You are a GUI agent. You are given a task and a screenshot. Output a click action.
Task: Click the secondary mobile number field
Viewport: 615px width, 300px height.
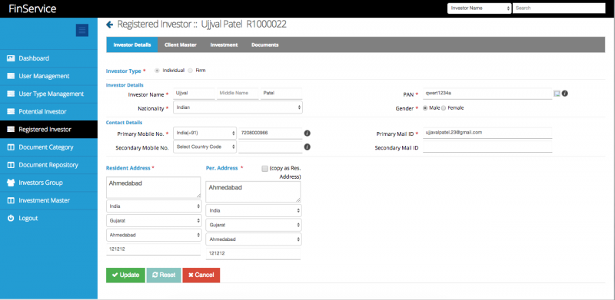pyautogui.click(x=271, y=147)
